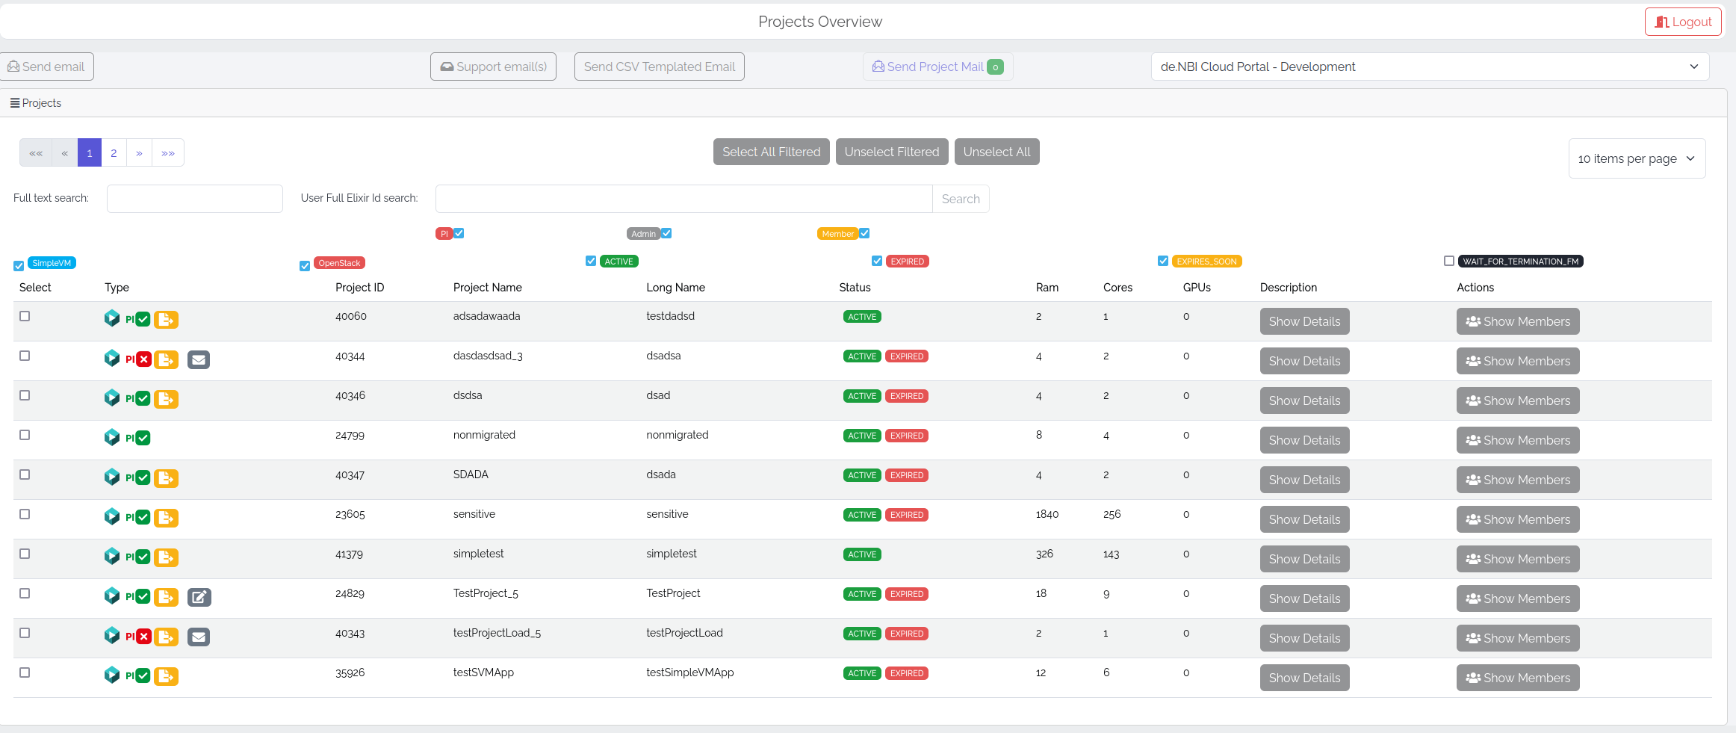Click the orange export icon in the adsadawaada row
This screenshot has height=733, width=1736.
(x=166, y=320)
